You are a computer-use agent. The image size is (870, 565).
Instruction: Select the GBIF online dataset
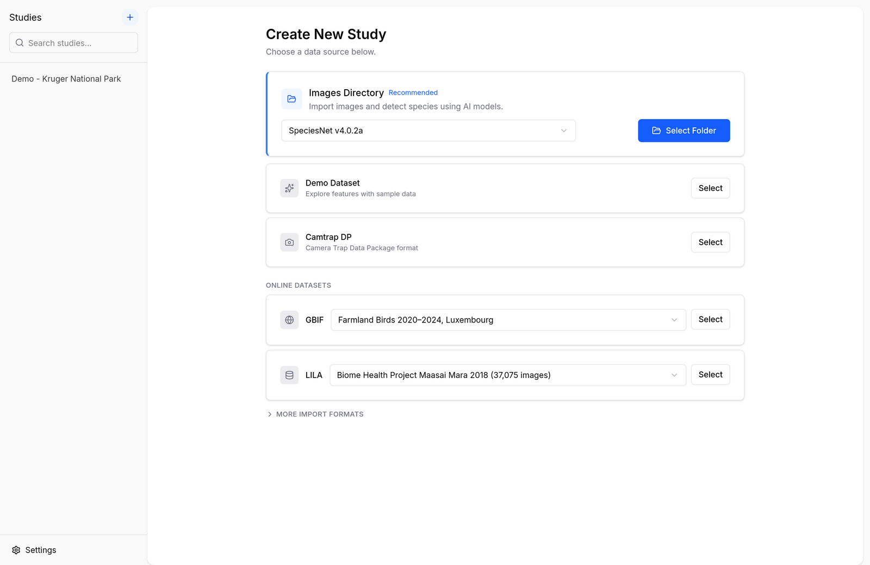(x=711, y=320)
